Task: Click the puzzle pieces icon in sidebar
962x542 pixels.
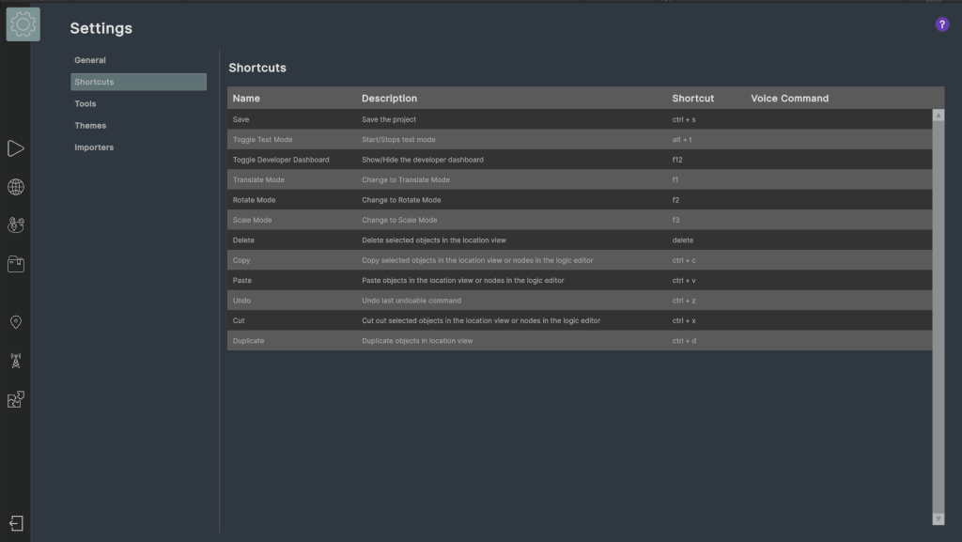Action: (15, 400)
